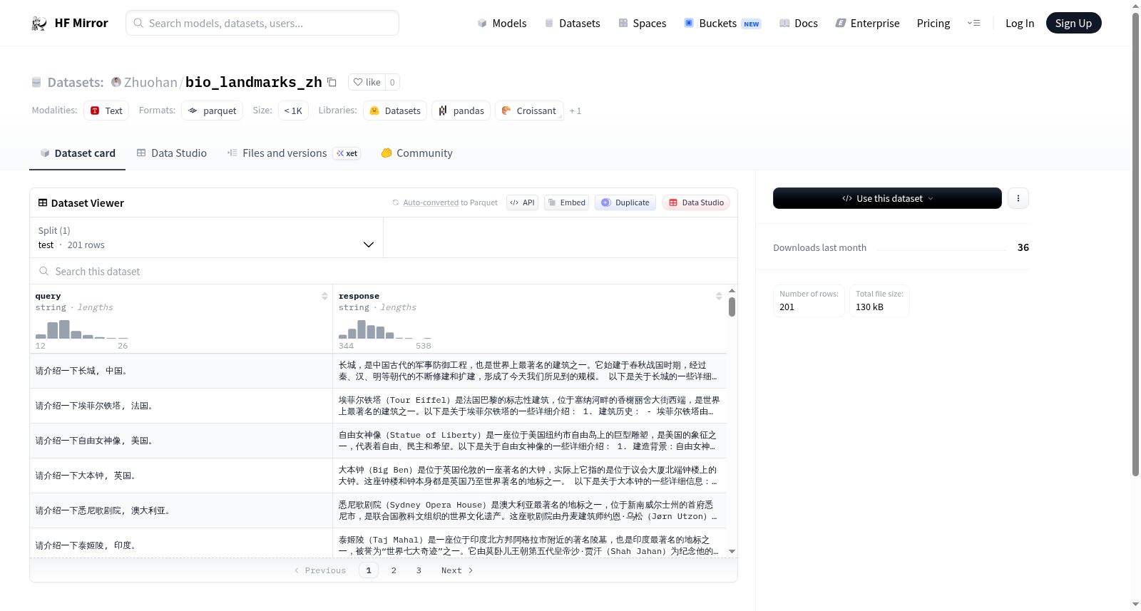The image size is (1141, 611).
Task: Open the more options three-dot button
Action: click(1018, 198)
